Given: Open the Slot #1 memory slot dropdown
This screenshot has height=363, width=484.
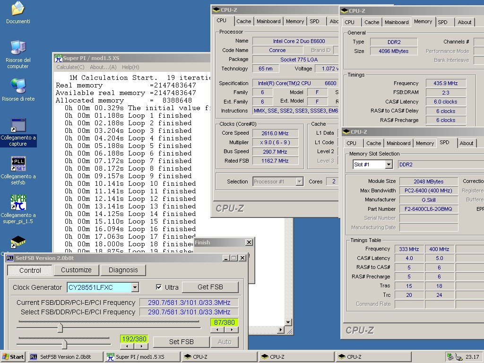Looking at the screenshot, I should tap(389, 164).
